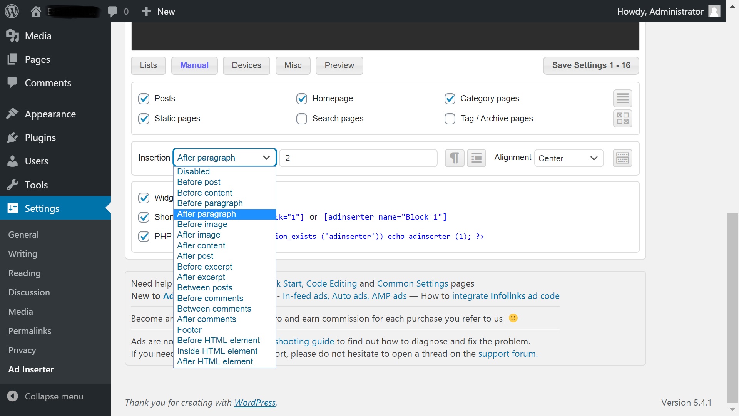Choose Disabled from insertion list
Viewport: 739px width, 416px height.
(225, 171)
